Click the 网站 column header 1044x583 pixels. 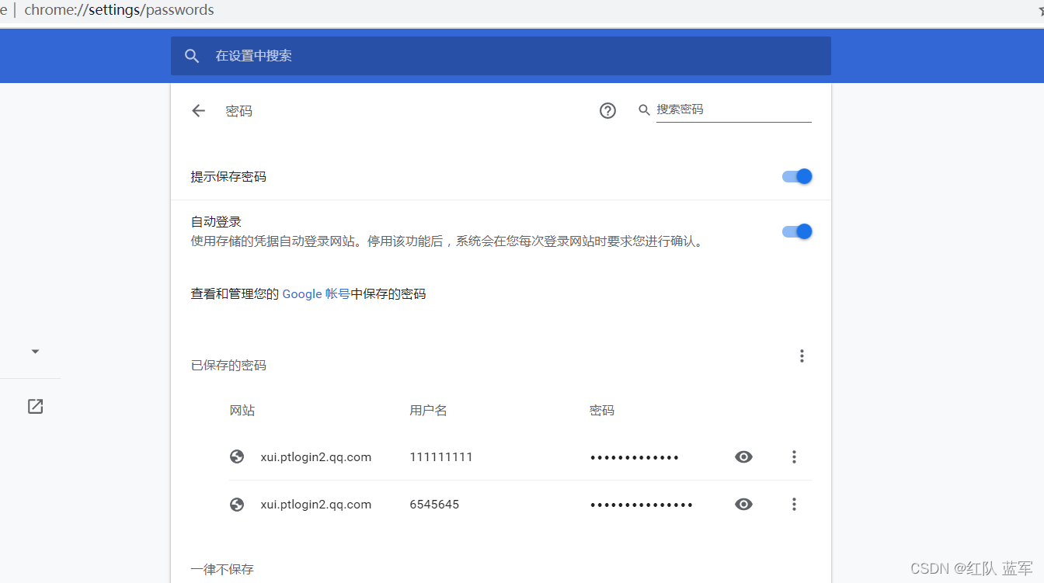coord(242,410)
